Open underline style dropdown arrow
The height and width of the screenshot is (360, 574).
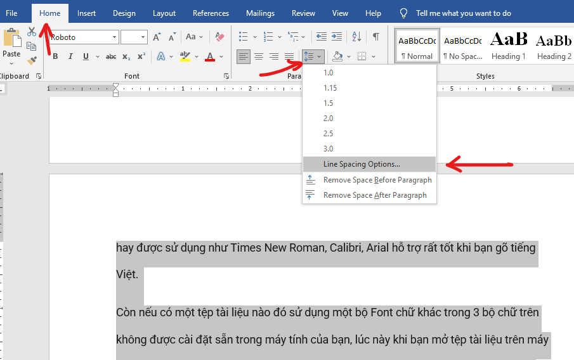tap(98, 56)
